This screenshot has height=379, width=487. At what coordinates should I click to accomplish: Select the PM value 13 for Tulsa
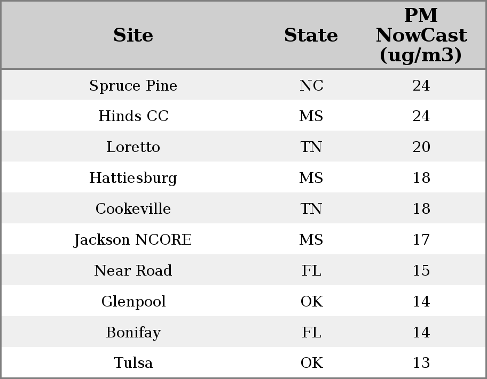[421, 362]
